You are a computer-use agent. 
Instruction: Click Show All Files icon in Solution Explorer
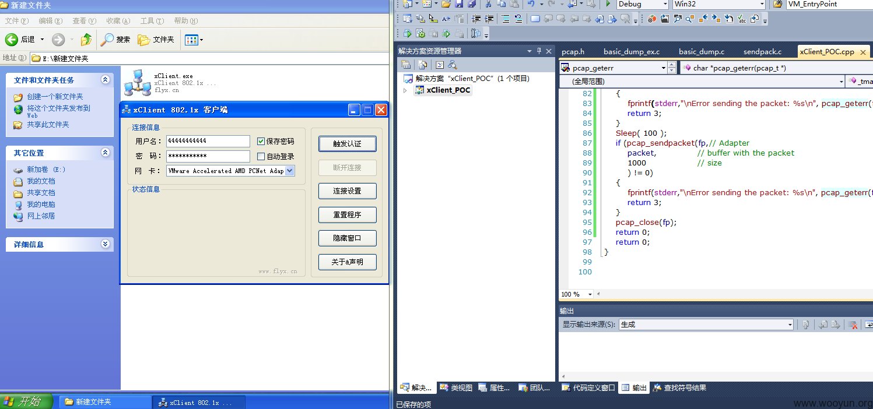pos(423,65)
